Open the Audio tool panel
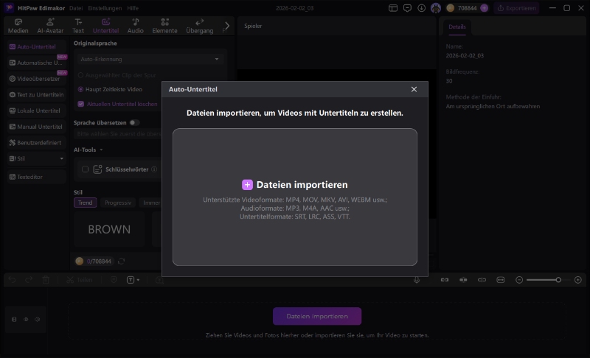Screen dimensions: 590x358 coord(135,27)
